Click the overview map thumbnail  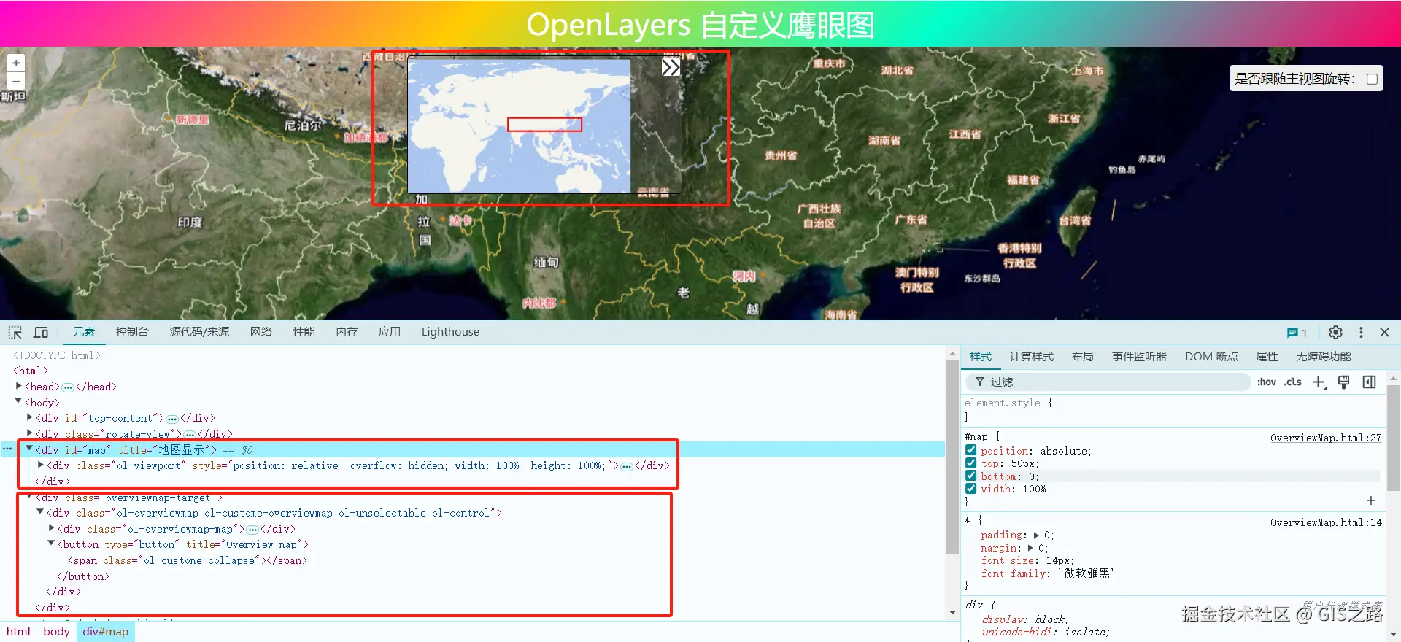tap(519, 125)
